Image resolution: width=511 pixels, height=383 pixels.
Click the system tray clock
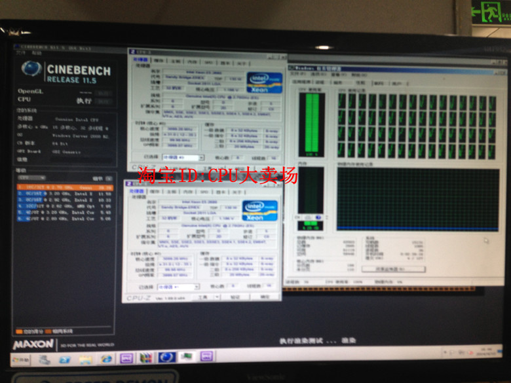tap(486, 352)
